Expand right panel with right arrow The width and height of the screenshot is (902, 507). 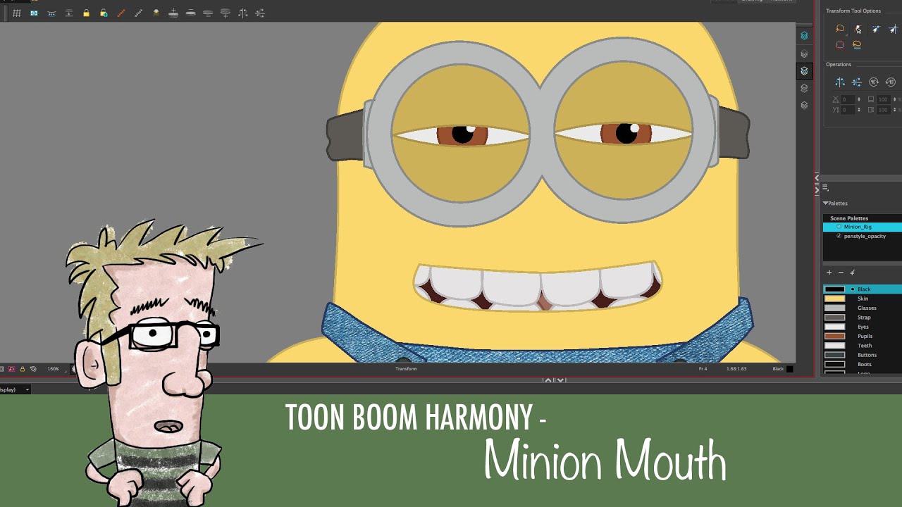(817, 189)
